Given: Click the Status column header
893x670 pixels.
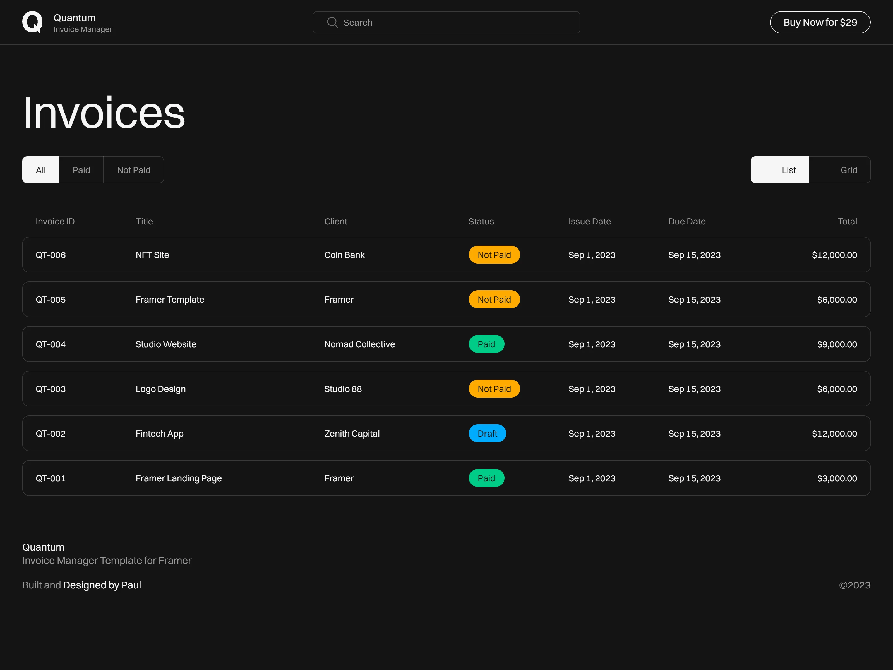Looking at the screenshot, I should (x=481, y=221).
